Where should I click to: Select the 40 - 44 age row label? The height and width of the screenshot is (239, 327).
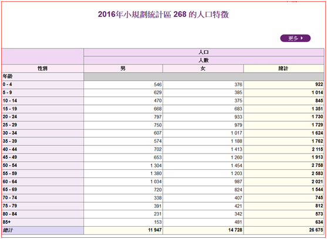(42, 149)
